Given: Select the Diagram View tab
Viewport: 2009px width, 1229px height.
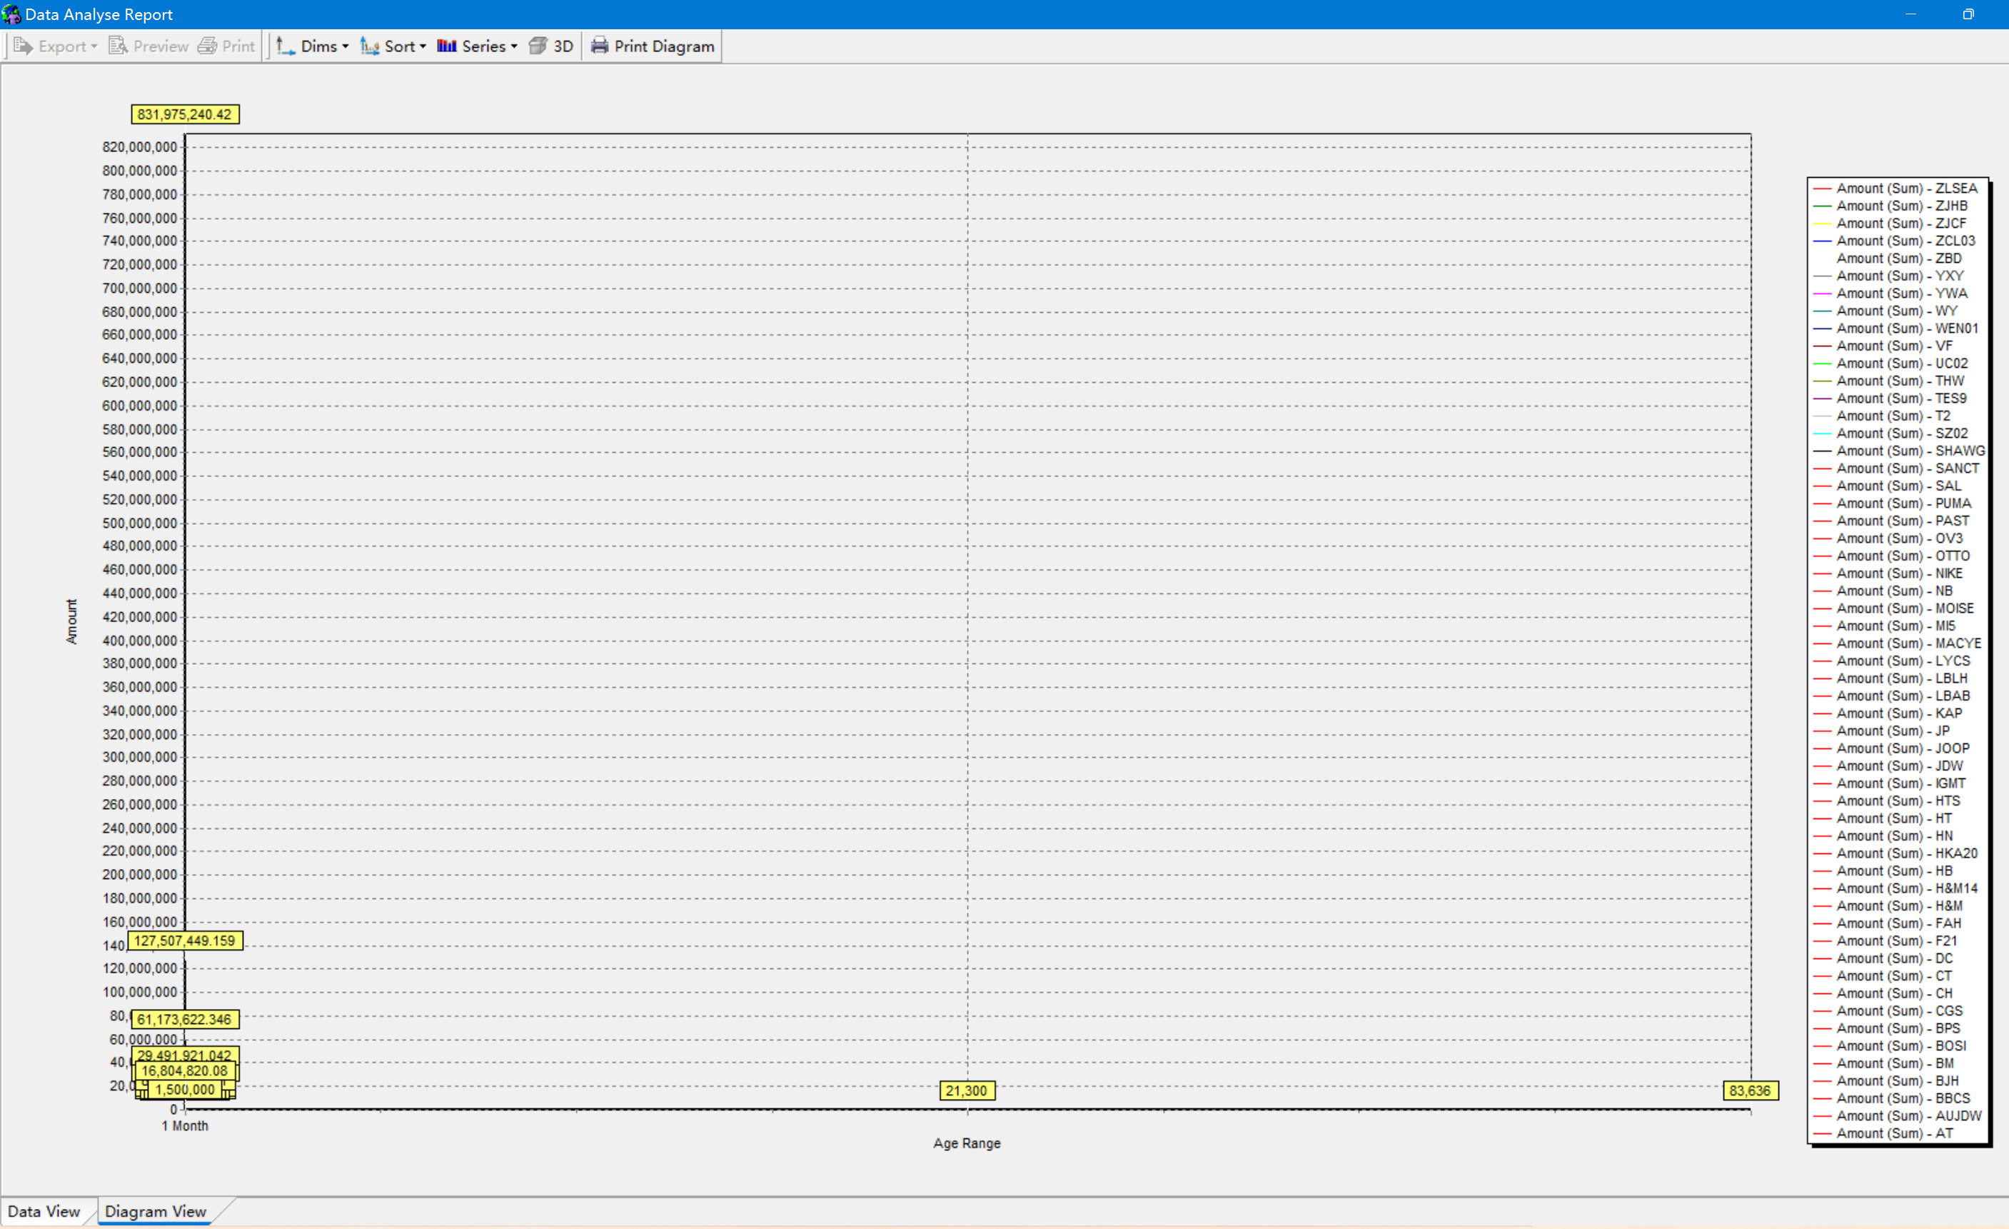Looking at the screenshot, I should click(156, 1211).
